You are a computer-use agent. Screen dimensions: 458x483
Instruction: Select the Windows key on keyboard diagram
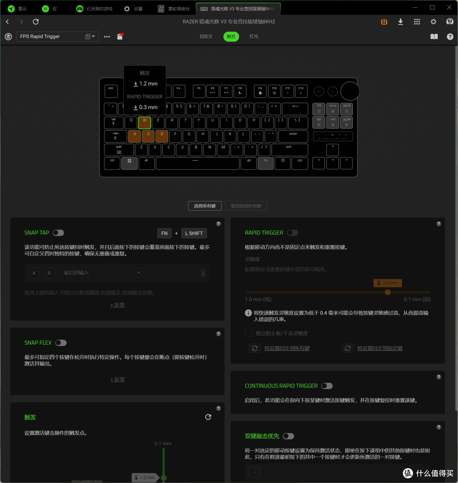(129, 163)
